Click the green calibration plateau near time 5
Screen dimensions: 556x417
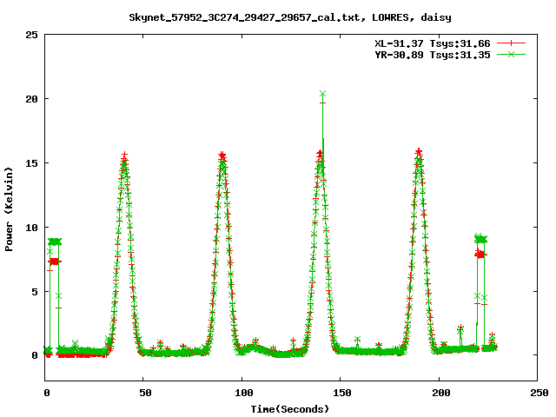[x=55, y=242]
